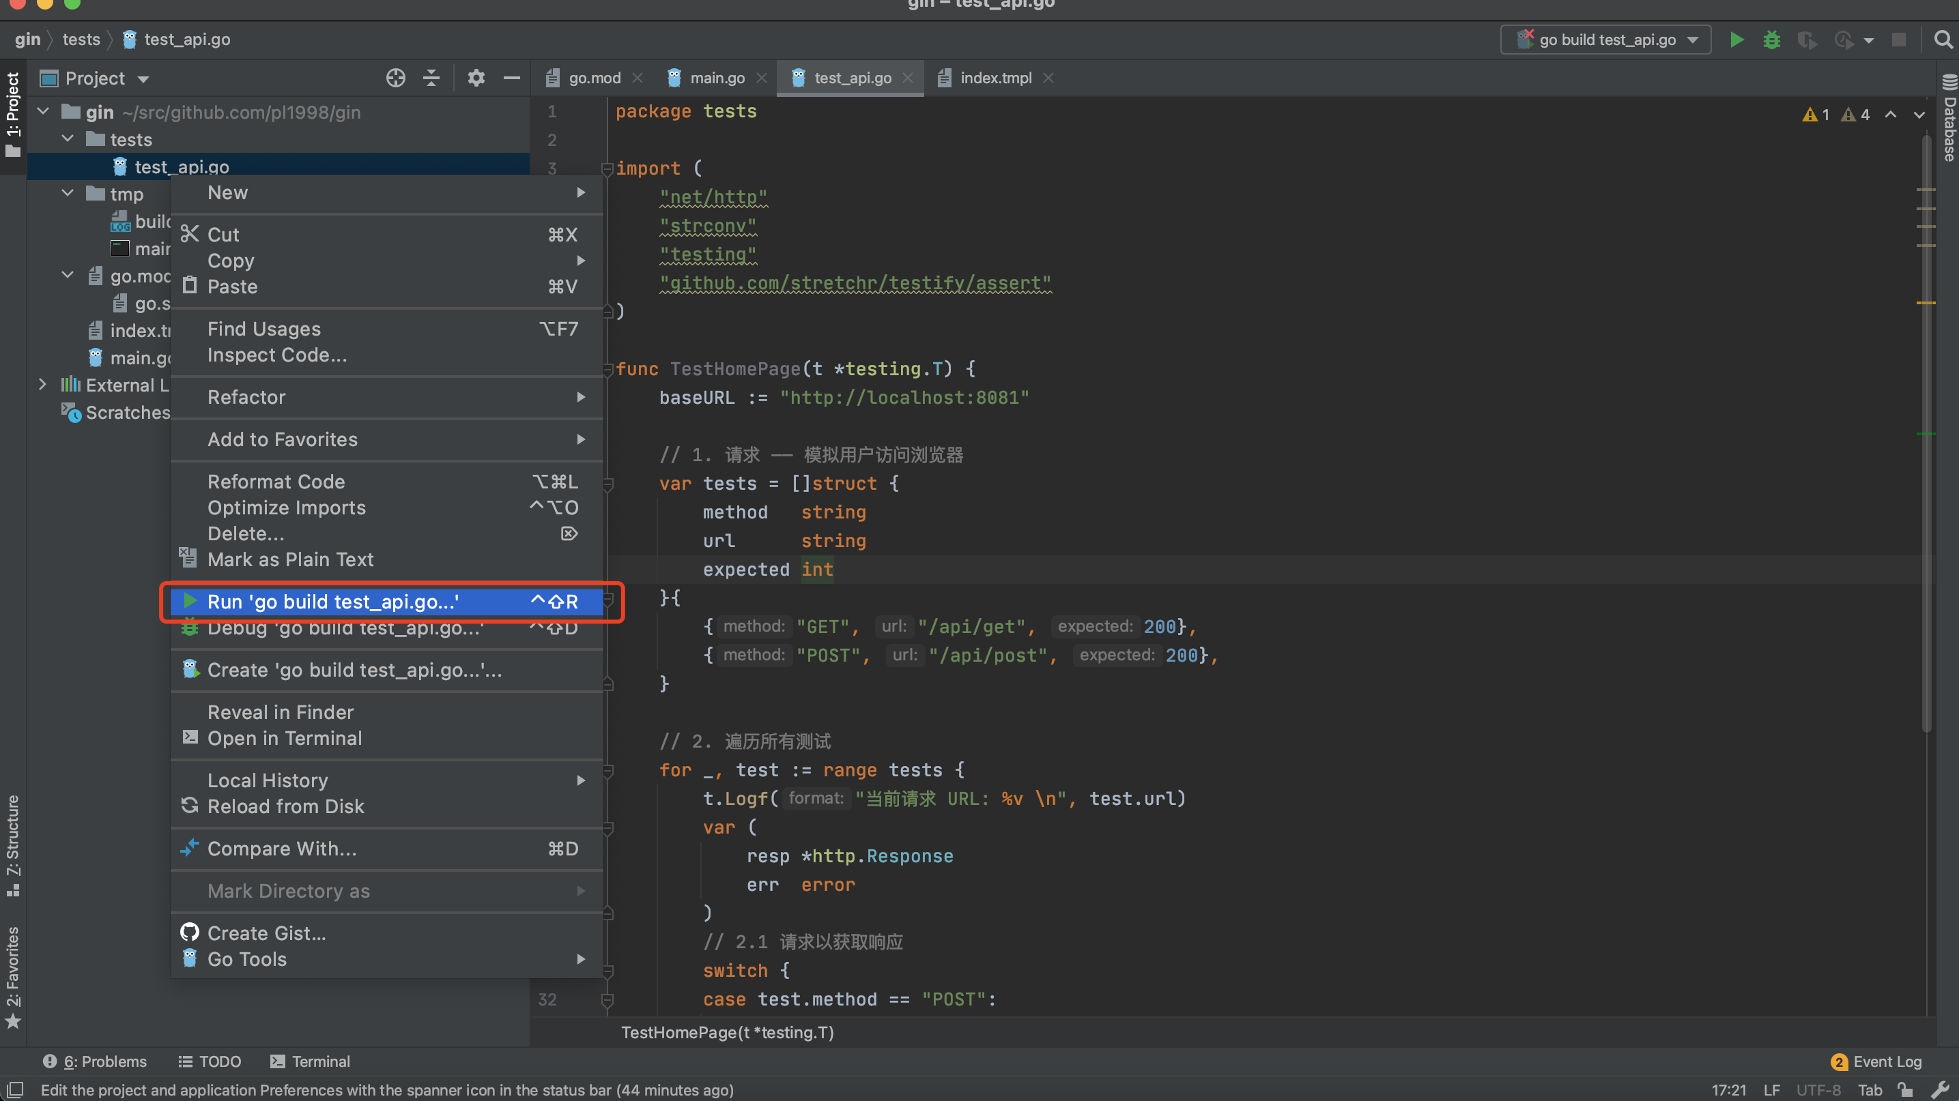Collapse the tests folder in tree
Screen dimensions: 1959x1101
coord(68,139)
